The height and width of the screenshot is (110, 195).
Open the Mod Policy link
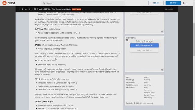coord(148,98)
